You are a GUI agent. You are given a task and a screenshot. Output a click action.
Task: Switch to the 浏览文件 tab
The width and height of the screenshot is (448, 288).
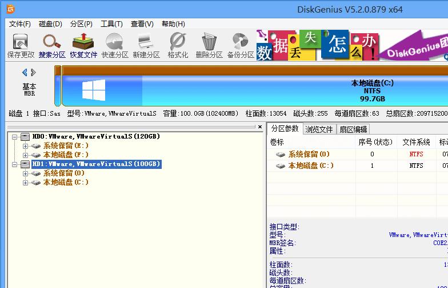click(319, 129)
